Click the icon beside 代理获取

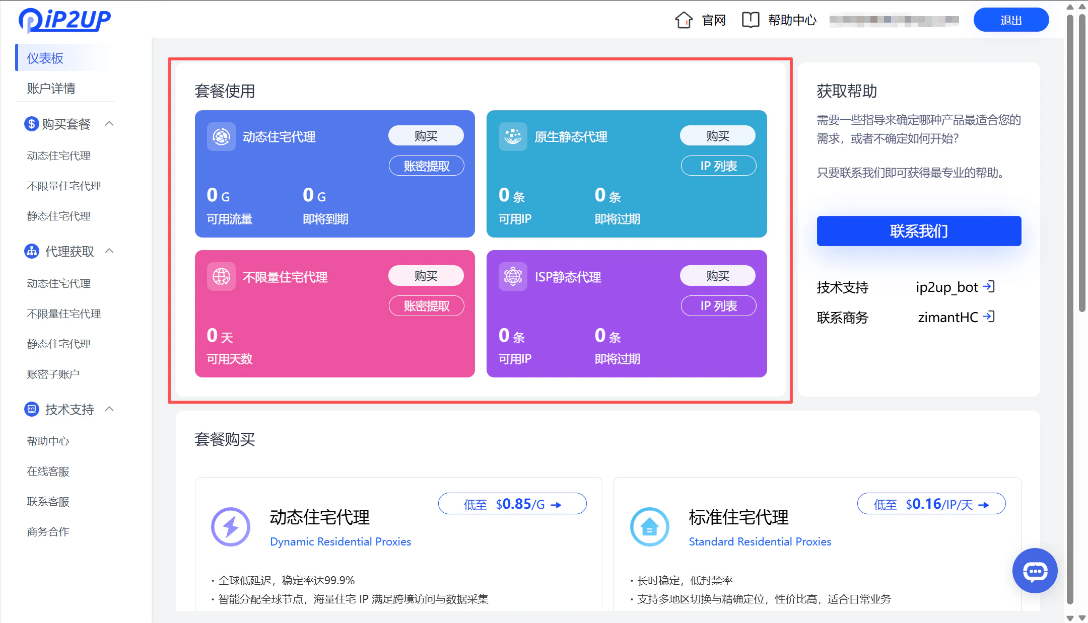31,251
